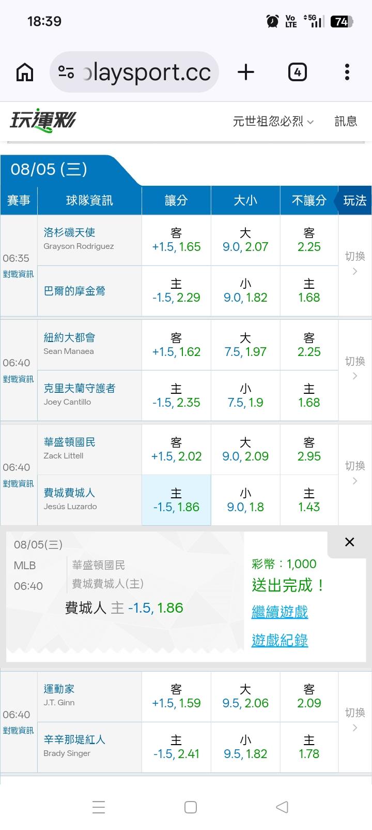Viewport: 372px width, 830px height.
Task: Click the 玩運彩 logo
Action: [x=43, y=121]
